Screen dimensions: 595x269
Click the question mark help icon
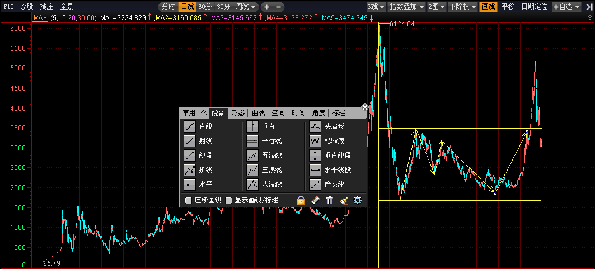[590, 18]
